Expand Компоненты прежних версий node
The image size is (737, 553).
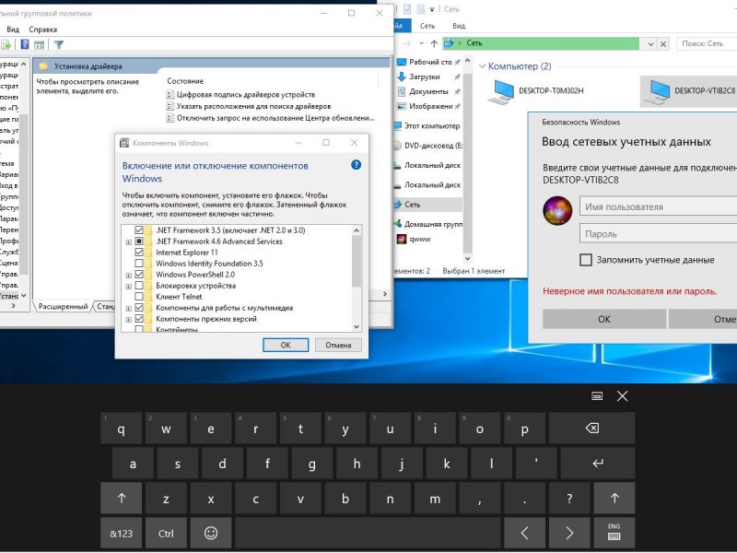128,319
